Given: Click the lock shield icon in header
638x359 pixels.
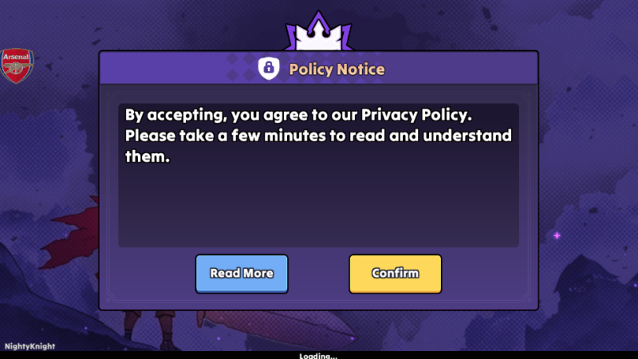Looking at the screenshot, I should 269,68.
